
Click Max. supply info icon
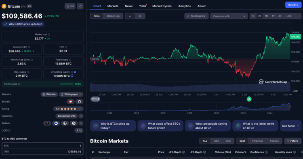(x=28, y=72)
